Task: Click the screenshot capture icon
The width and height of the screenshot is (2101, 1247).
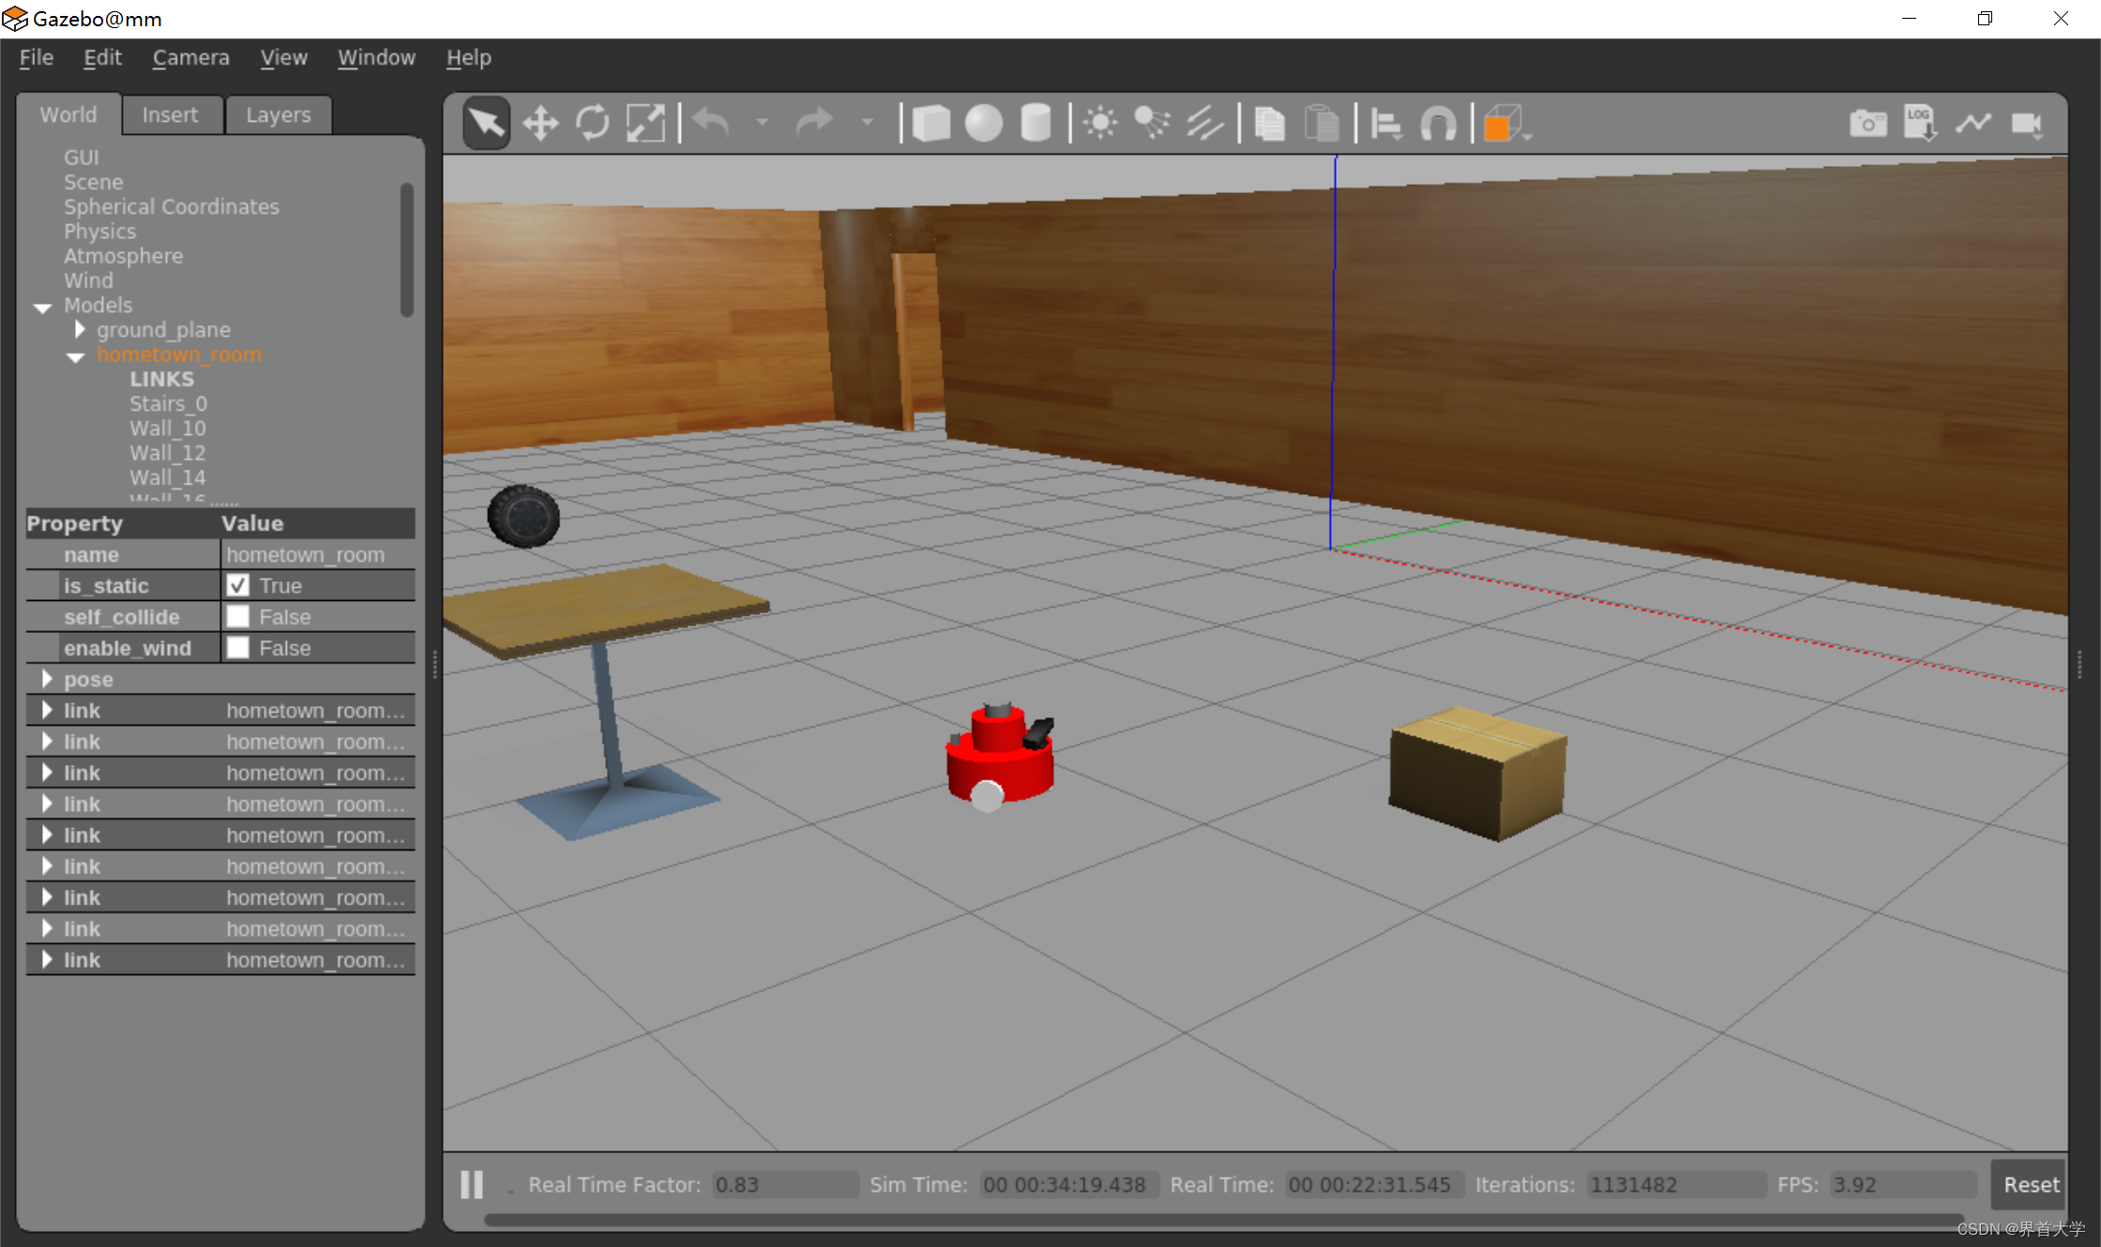Action: pos(1869,123)
